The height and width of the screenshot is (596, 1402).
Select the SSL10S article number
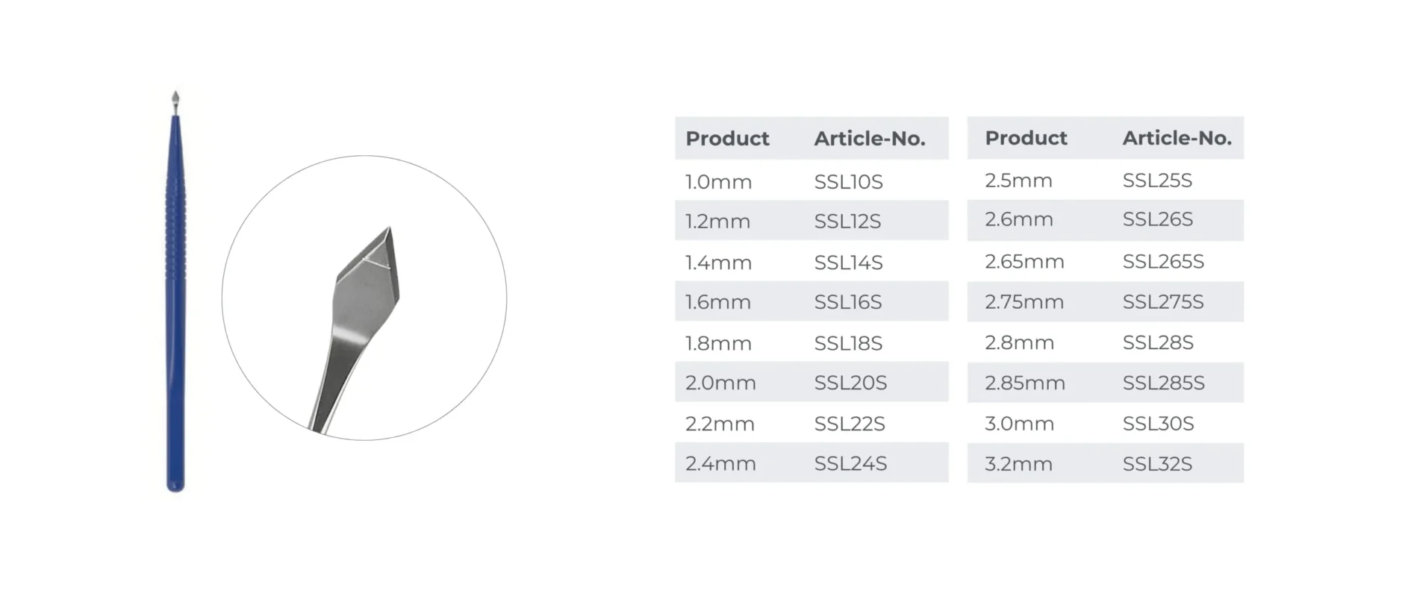(848, 182)
